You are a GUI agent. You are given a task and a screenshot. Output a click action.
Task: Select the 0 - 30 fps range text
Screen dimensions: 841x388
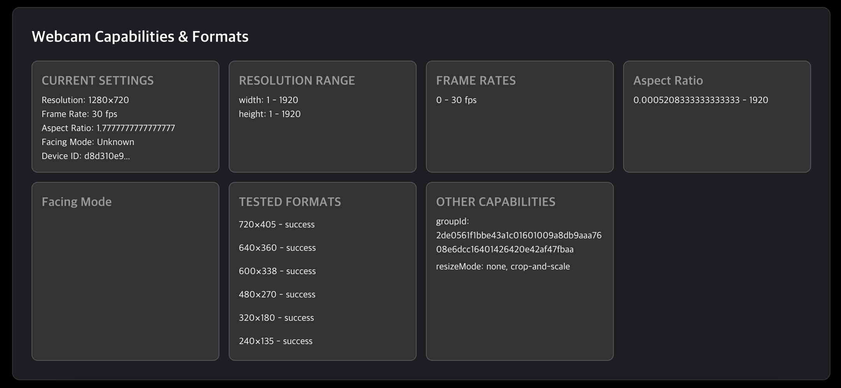pos(456,100)
